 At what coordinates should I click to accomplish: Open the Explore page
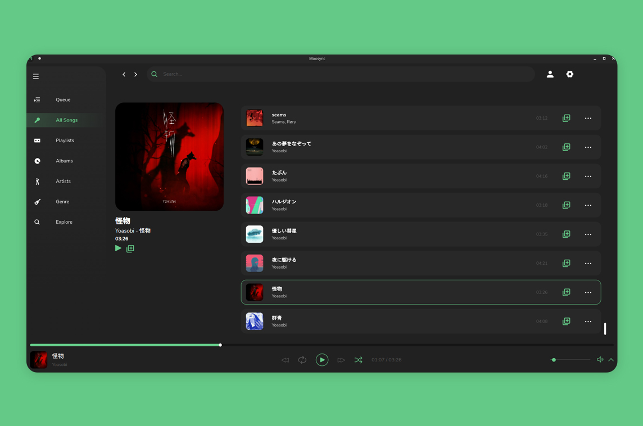coord(64,222)
